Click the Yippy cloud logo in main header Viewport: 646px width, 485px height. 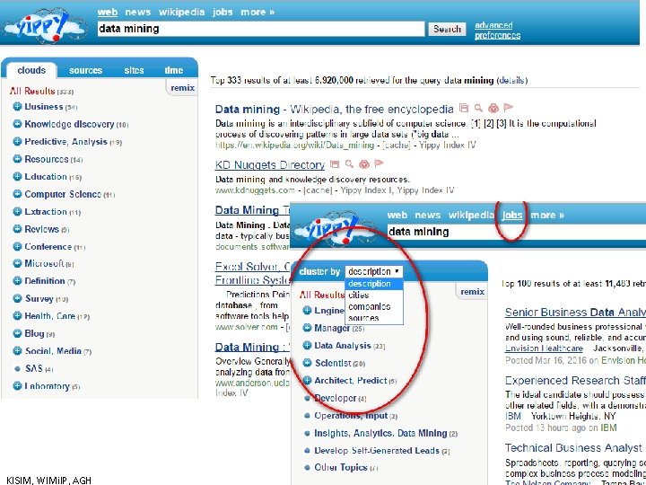click(46, 25)
